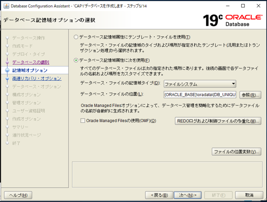Maximize the Database Configuration Assistant window
This screenshot has height=202, width=267.
coord(243,6)
